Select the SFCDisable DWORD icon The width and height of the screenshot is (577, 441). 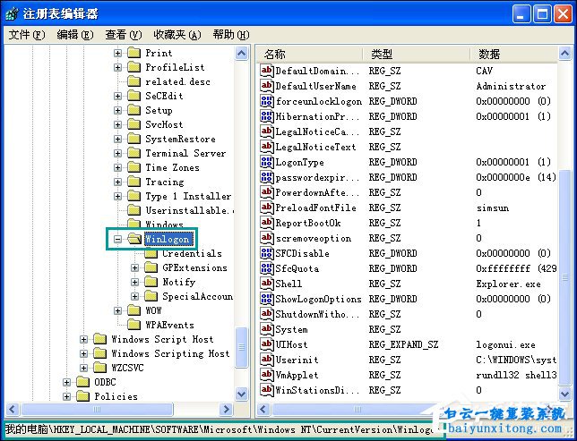[x=267, y=253]
